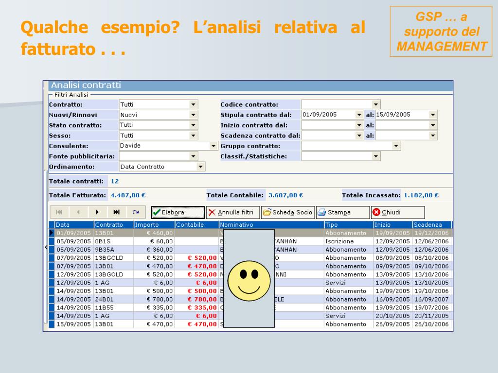Click the € 360,00 Importo cell
This screenshot has height=373, width=498.
pos(154,250)
